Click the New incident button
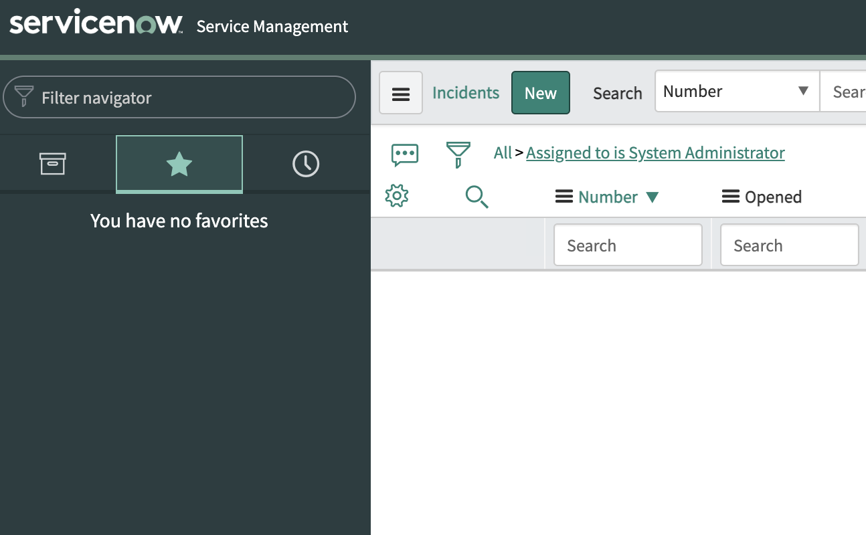866x535 pixels. coord(540,92)
